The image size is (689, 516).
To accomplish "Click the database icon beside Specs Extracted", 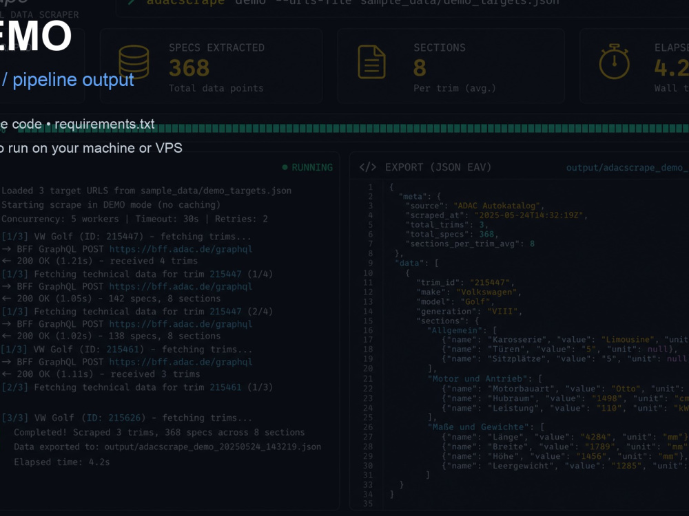I will [x=134, y=63].
